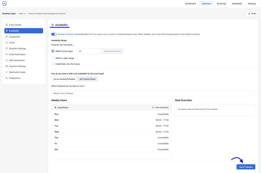Select the Within future days radio button
The image size is (261, 173).
[x=53, y=51]
